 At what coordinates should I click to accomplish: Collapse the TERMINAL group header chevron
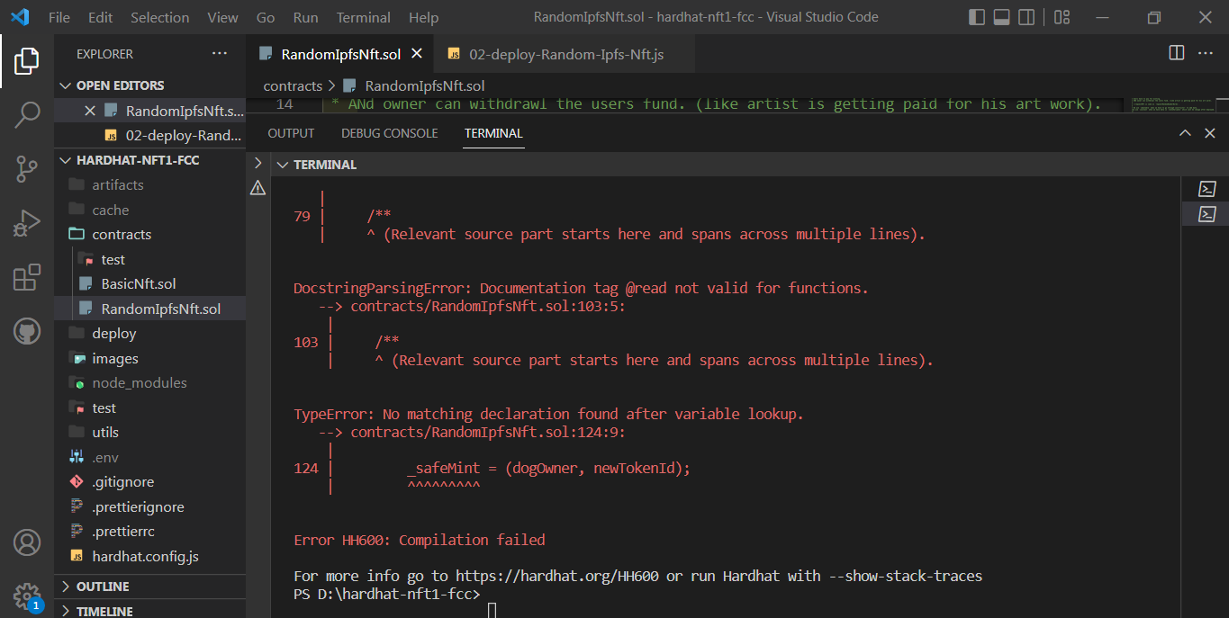point(283,165)
